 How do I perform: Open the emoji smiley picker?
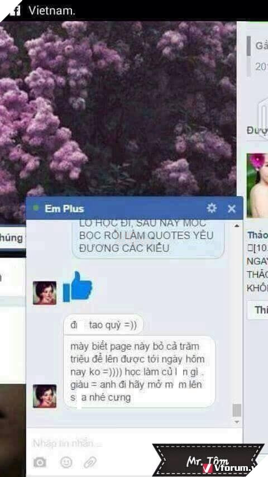coord(66,462)
